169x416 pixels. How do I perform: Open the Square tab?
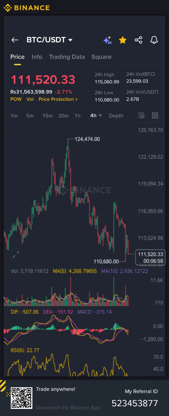click(x=102, y=57)
